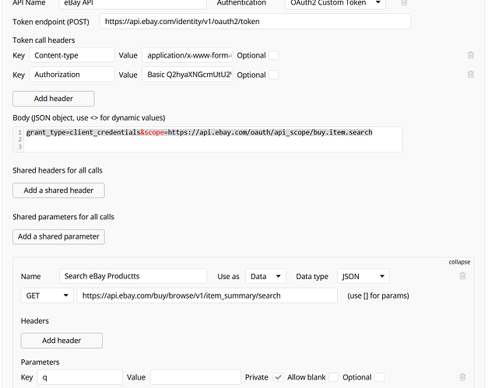Collapse the Search eBay Productts call
This screenshot has width=488, height=388.
pyautogui.click(x=459, y=262)
